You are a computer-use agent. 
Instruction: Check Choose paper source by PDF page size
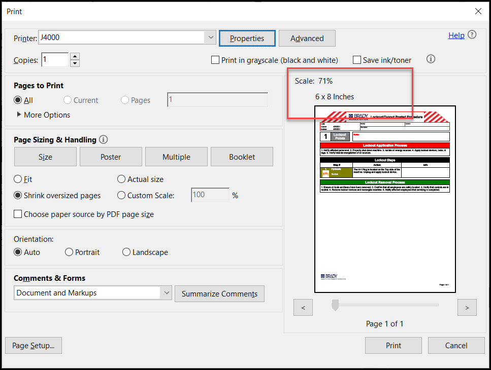[18, 214]
